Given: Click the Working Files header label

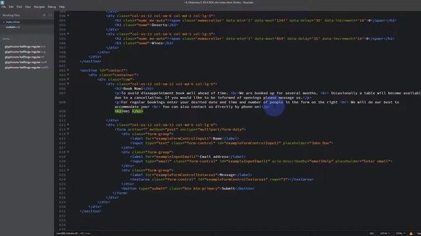Looking at the screenshot, I should click(11, 15).
